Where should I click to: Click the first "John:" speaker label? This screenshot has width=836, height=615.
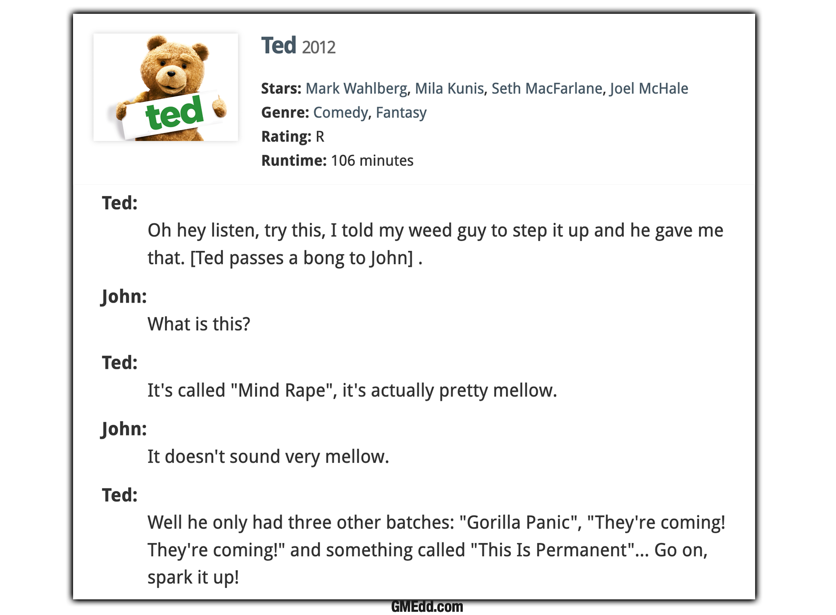coord(123,297)
